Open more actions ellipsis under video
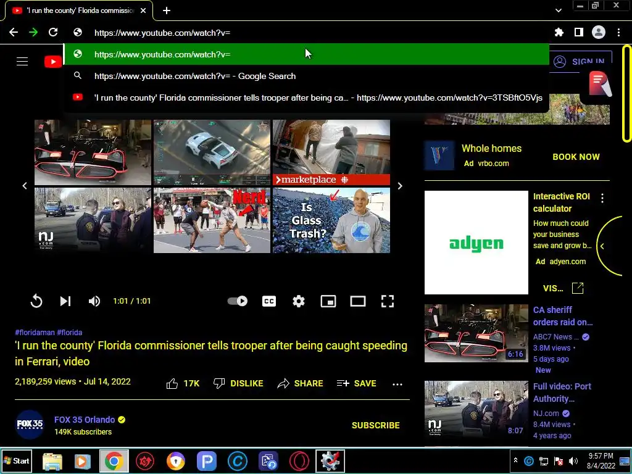Image resolution: width=632 pixels, height=474 pixels. [397, 384]
